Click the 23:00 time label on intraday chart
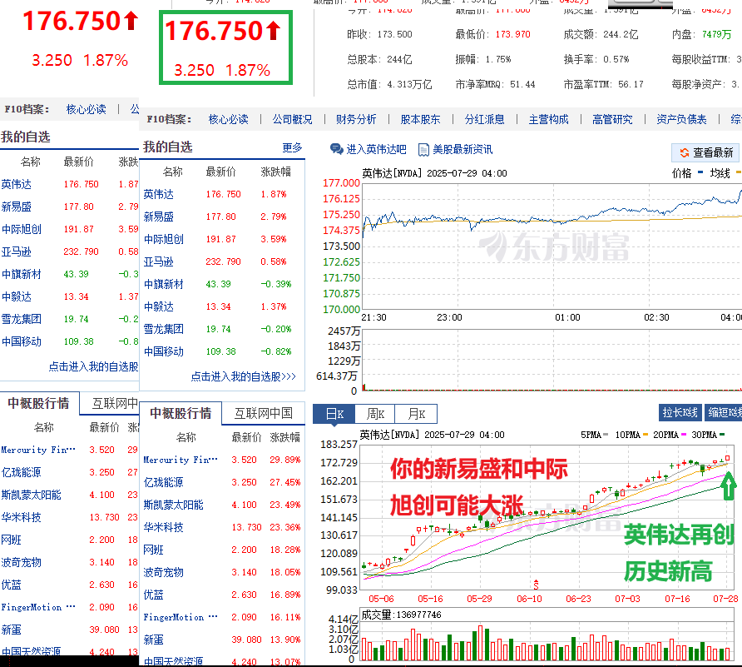 pos(449,317)
